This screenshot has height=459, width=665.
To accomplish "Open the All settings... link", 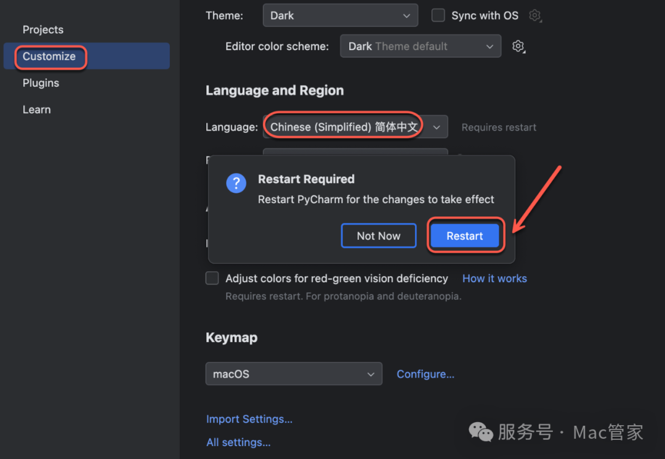I will [238, 442].
